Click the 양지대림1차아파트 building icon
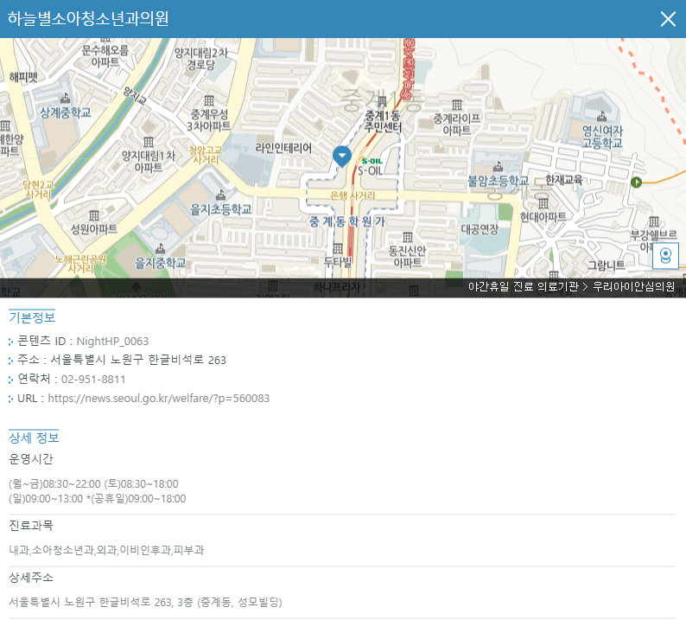Viewport: 686px width, 620px height. tap(149, 143)
